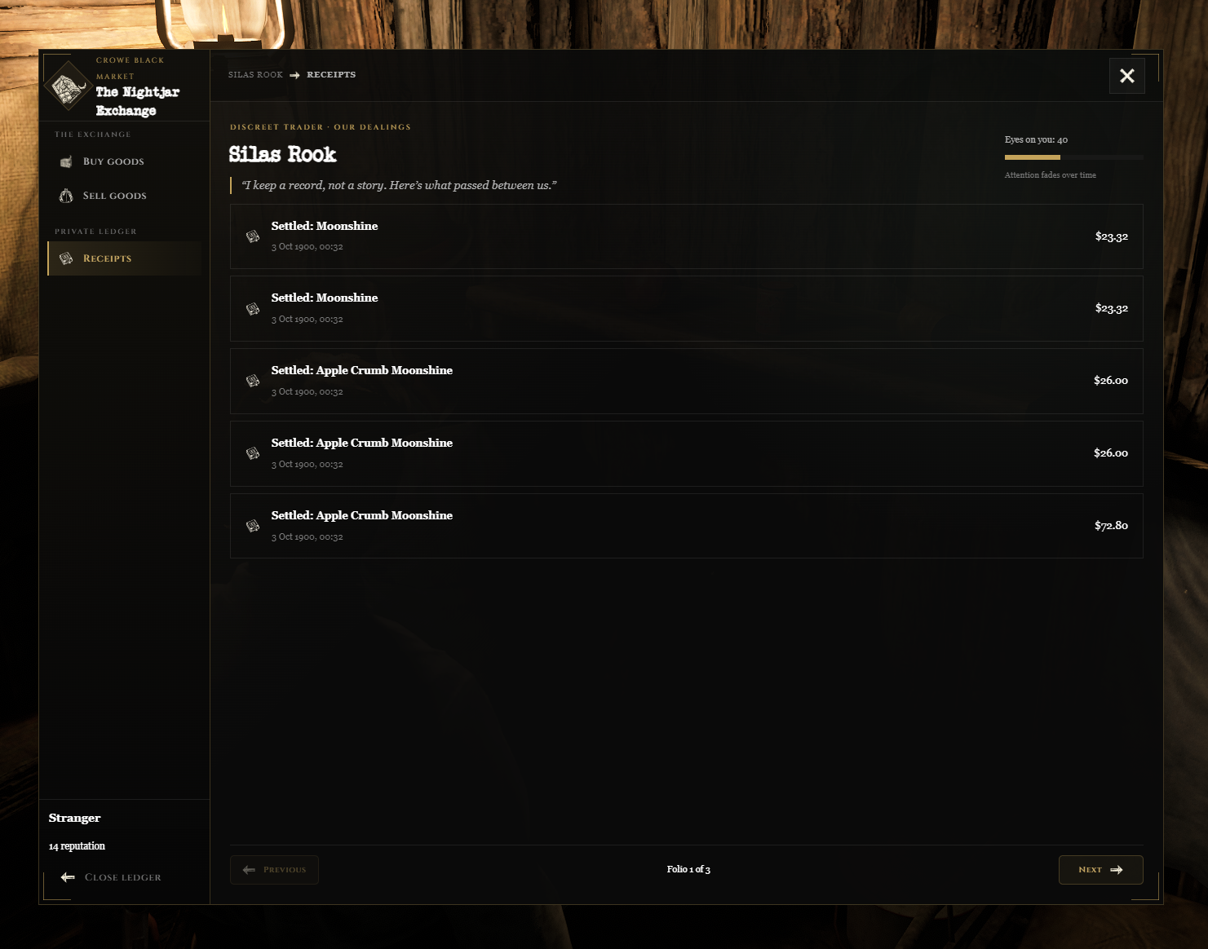Image resolution: width=1208 pixels, height=949 pixels.
Task: Click the Next button label
Action: [1090, 870]
